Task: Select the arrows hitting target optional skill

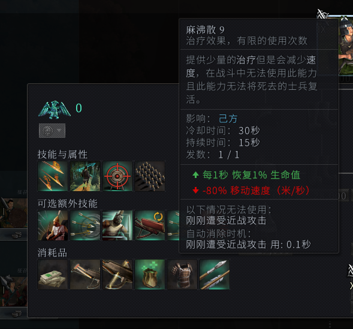Action: click(x=85, y=225)
